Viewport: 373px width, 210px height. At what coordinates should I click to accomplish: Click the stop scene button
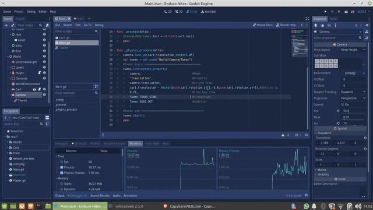tap(339, 12)
